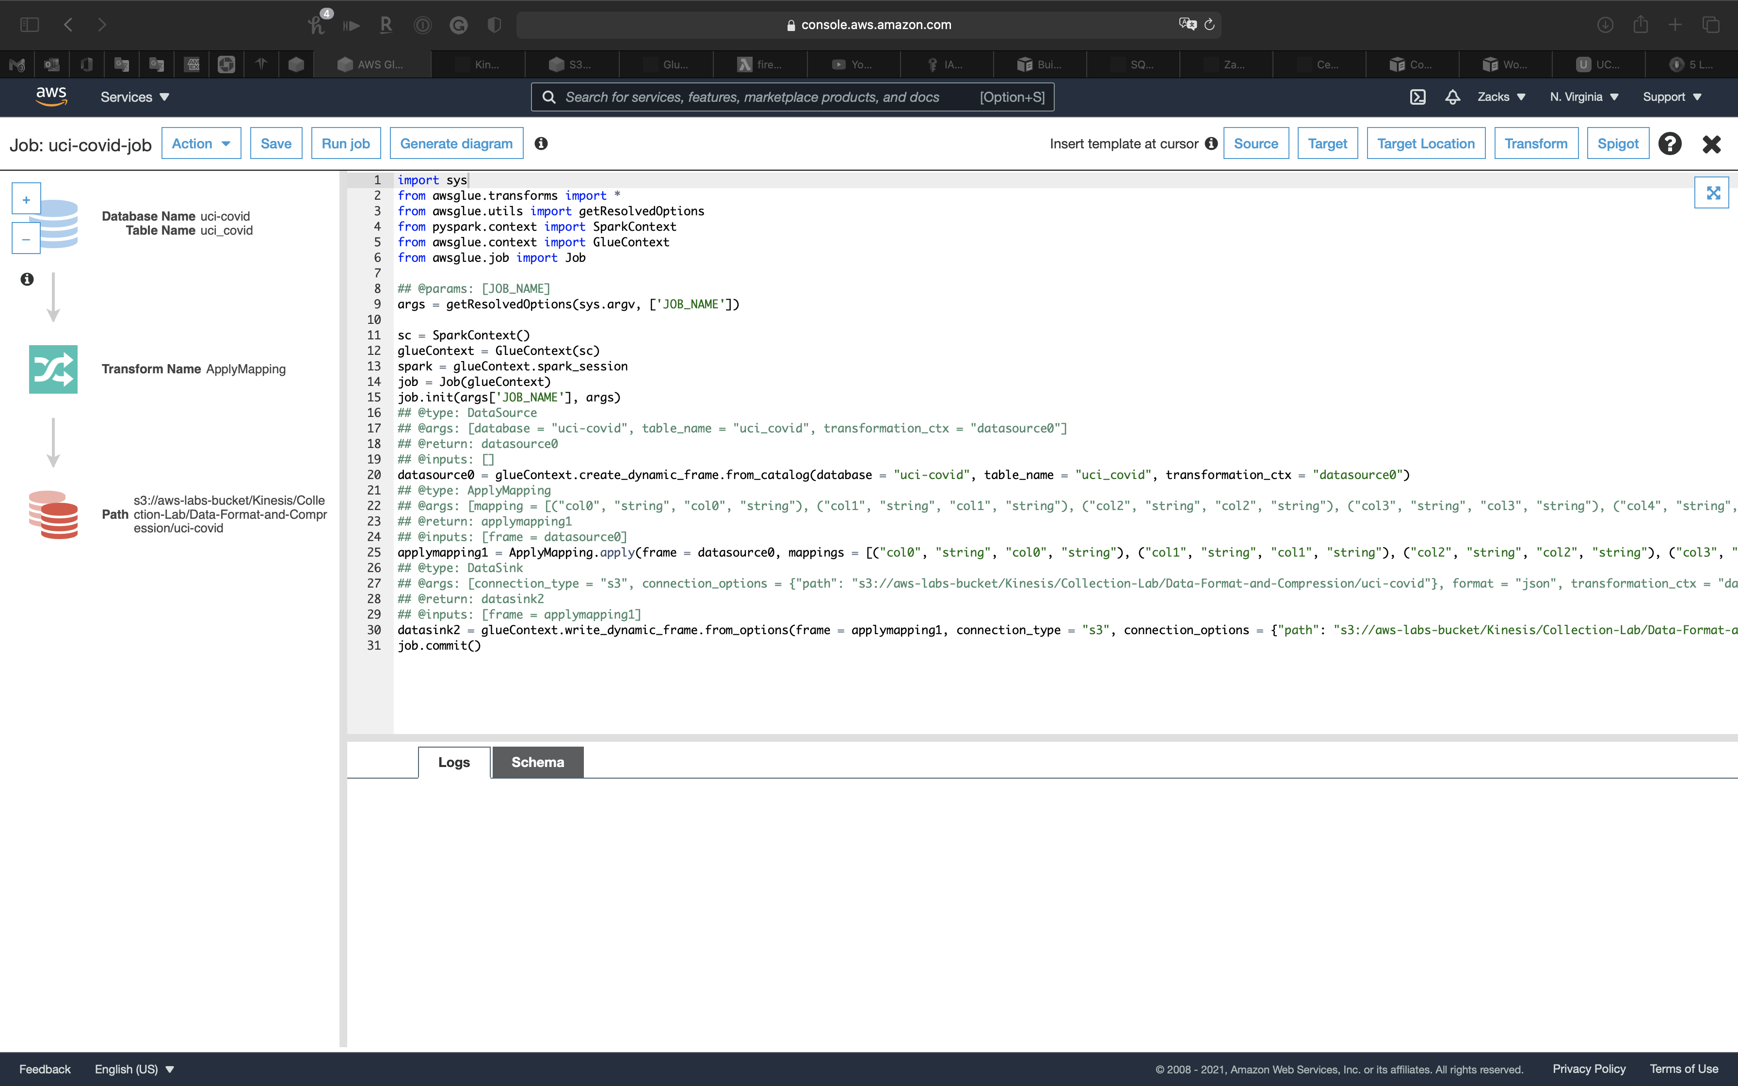
Task: Insert the Spigot template
Action: 1617,144
